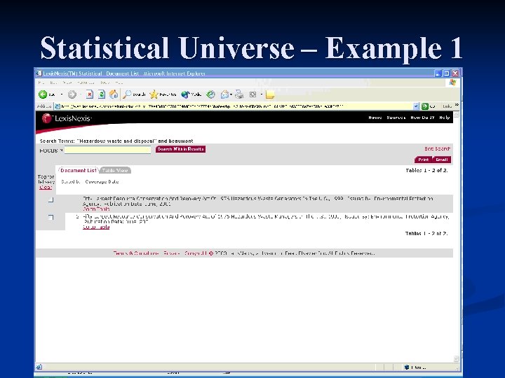This screenshot has height=378, width=505.
Task: Click the yellow note toolbar icon
Action: [270, 94]
